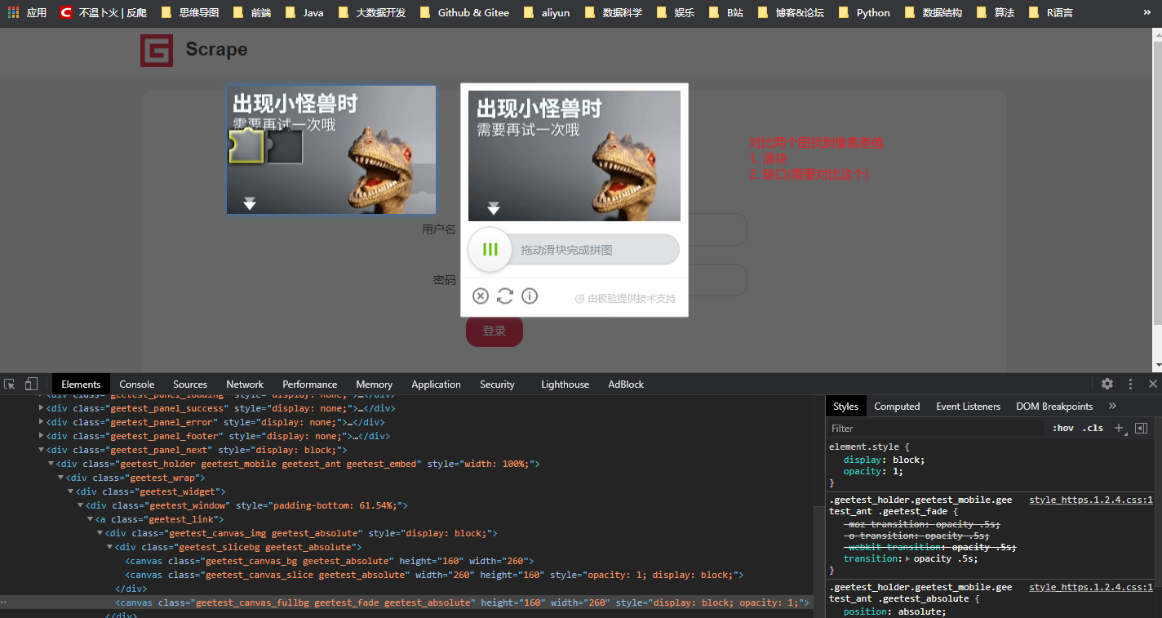
Task: Switch to the Console tab
Action: (137, 385)
